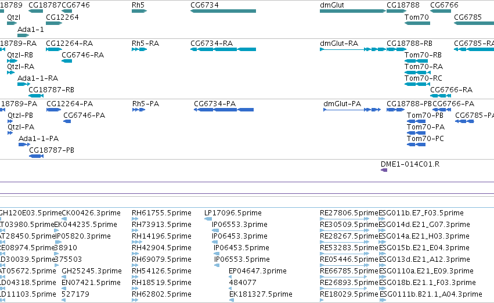
Task: Click the CG6746-RA transcript label
Action: click(83, 55)
